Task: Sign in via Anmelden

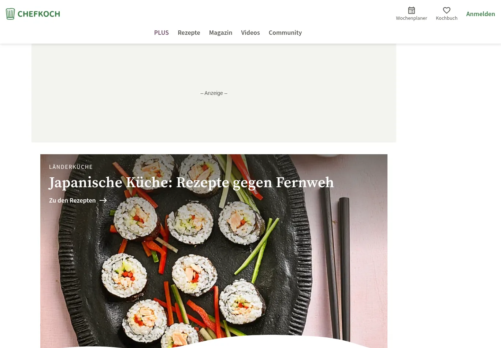Action: click(x=480, y=14)
